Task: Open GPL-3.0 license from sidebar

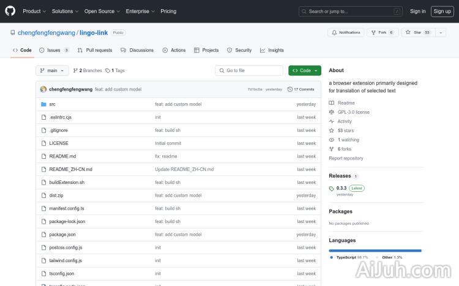Action: pos(353,112)
